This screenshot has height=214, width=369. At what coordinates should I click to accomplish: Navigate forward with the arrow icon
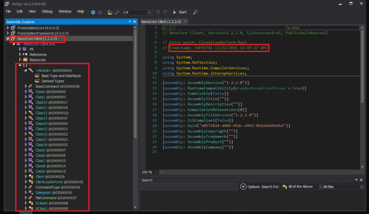(100, 12)
